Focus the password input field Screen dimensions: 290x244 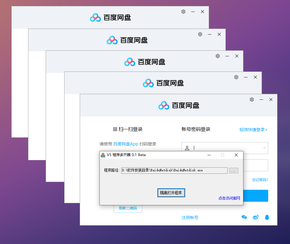click(256, 165)
